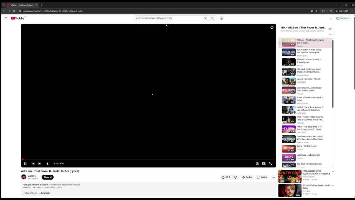This screenshot has width=355, height=200.
Task: Play David Guetta Where Them Girls At
Action: 305,139
